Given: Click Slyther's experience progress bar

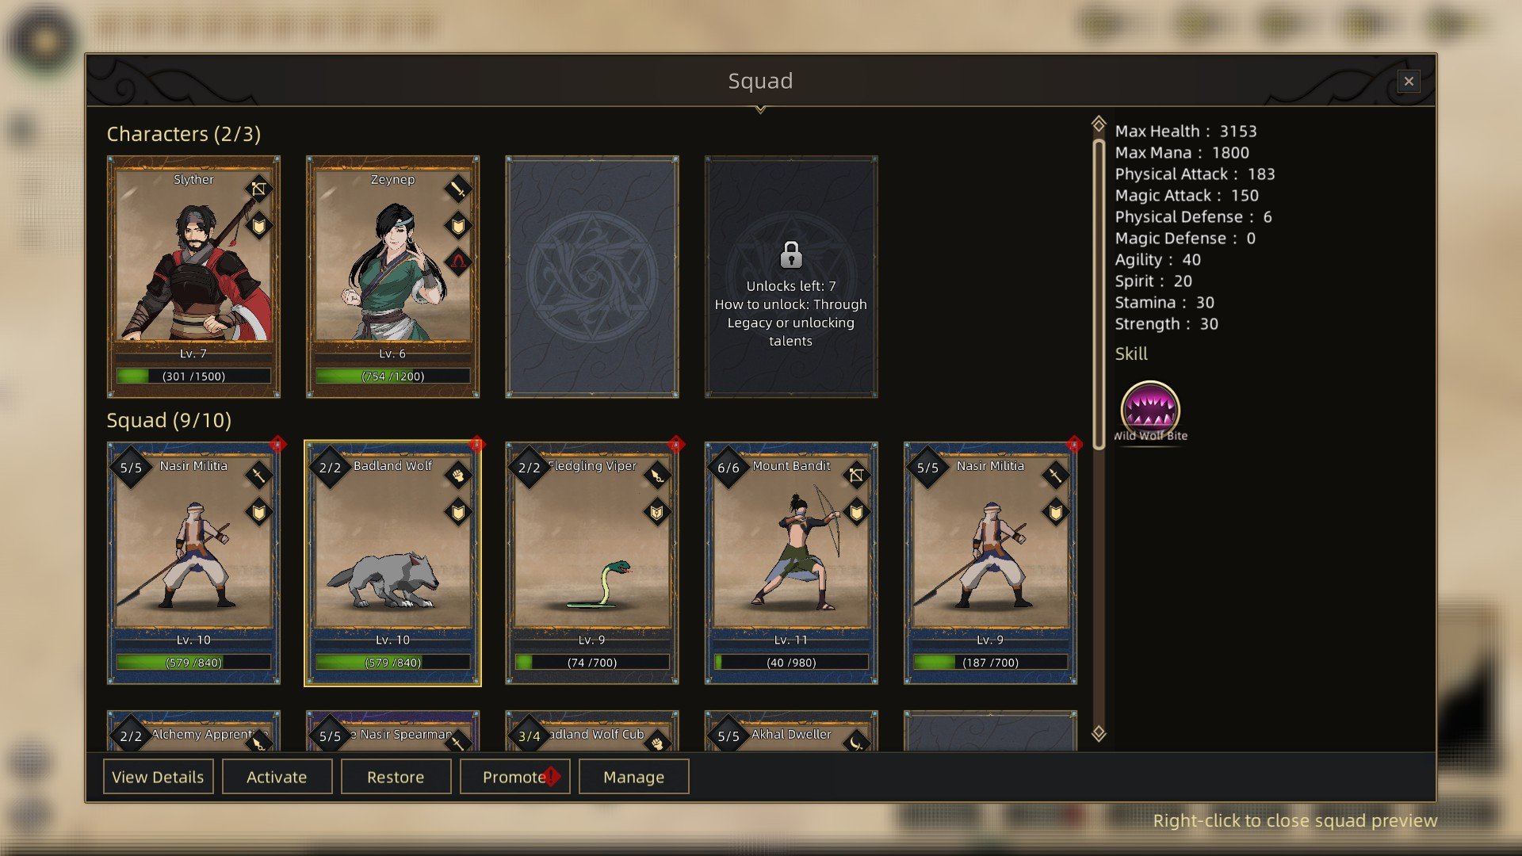Looking at the screenshot, I should point(193,376).
